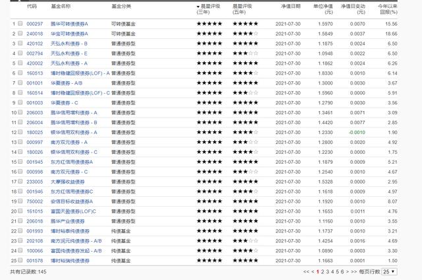Open fund link 鹏华信用增利债券 - A
This screenshot has width=422, height=280.
click(74, 113)
